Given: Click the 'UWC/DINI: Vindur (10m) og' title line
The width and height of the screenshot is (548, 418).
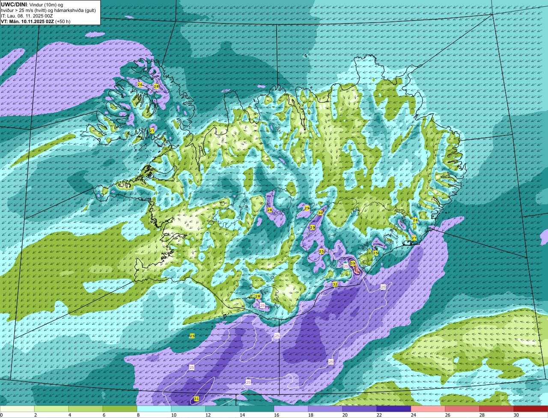Looking at the screenshot, I should point(32,5).
